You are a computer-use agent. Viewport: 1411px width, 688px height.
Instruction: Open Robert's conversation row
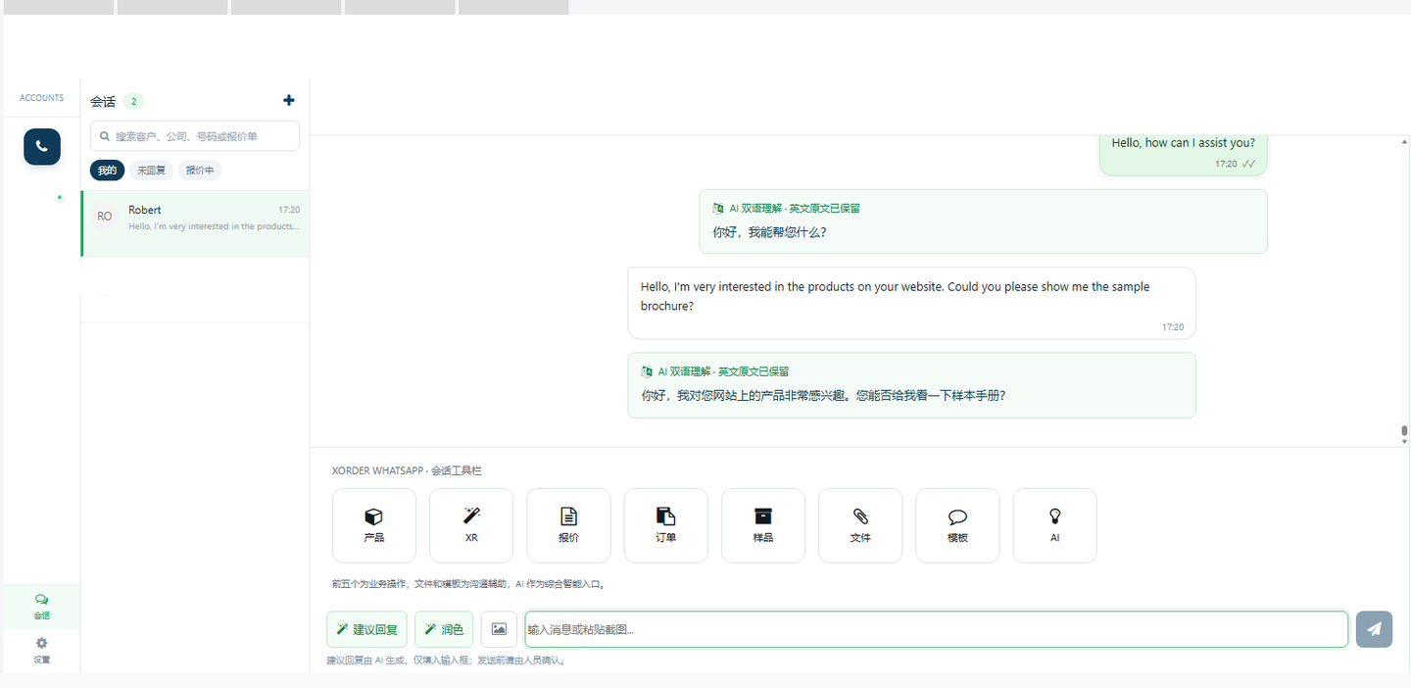pyautogui.click(x=195, y=223)
